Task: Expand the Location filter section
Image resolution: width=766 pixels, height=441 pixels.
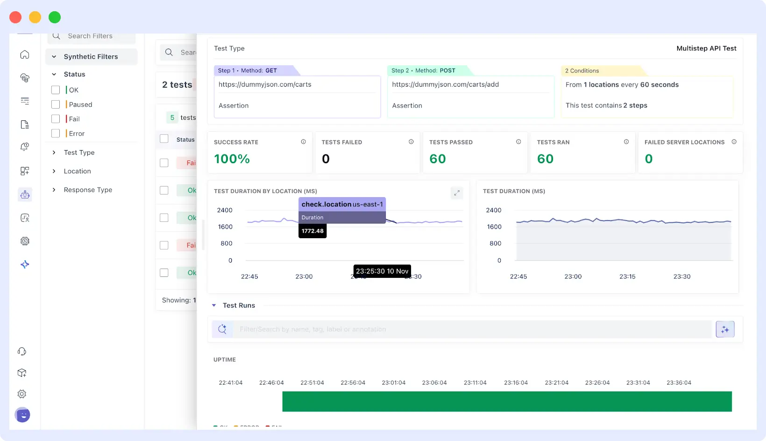Action: click(53, 171)
